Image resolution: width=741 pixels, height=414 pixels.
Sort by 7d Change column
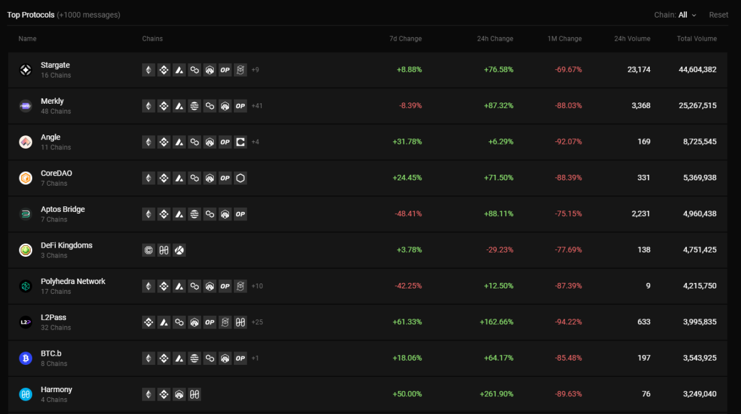click(405, 39)
